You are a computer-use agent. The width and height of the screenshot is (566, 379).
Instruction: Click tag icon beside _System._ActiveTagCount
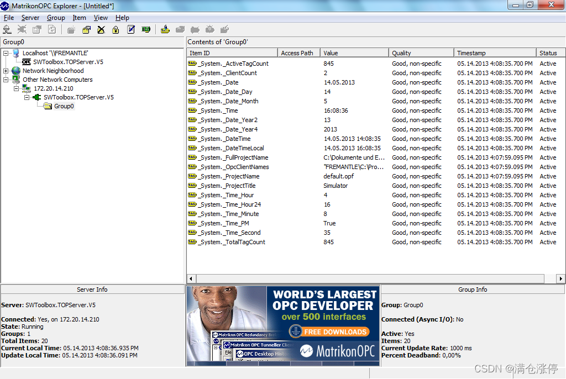[192, 64]
